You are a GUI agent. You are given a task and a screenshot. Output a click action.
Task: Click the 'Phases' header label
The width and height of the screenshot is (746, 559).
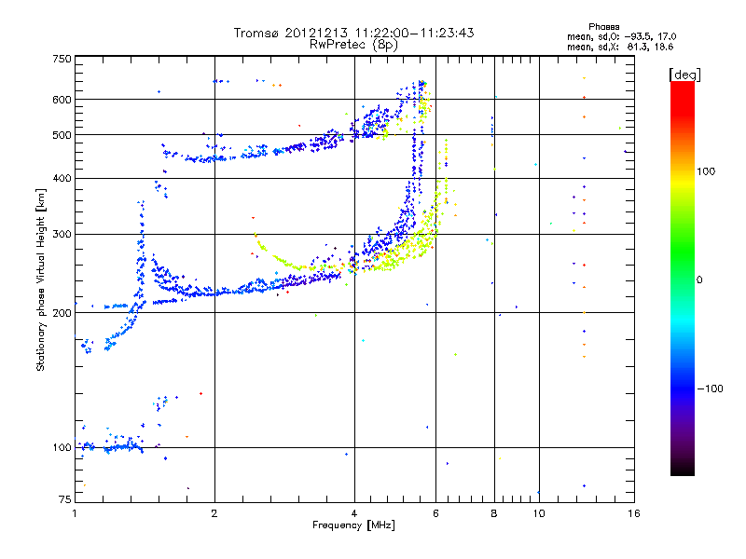pyautogui.click(x=603, y=27)
